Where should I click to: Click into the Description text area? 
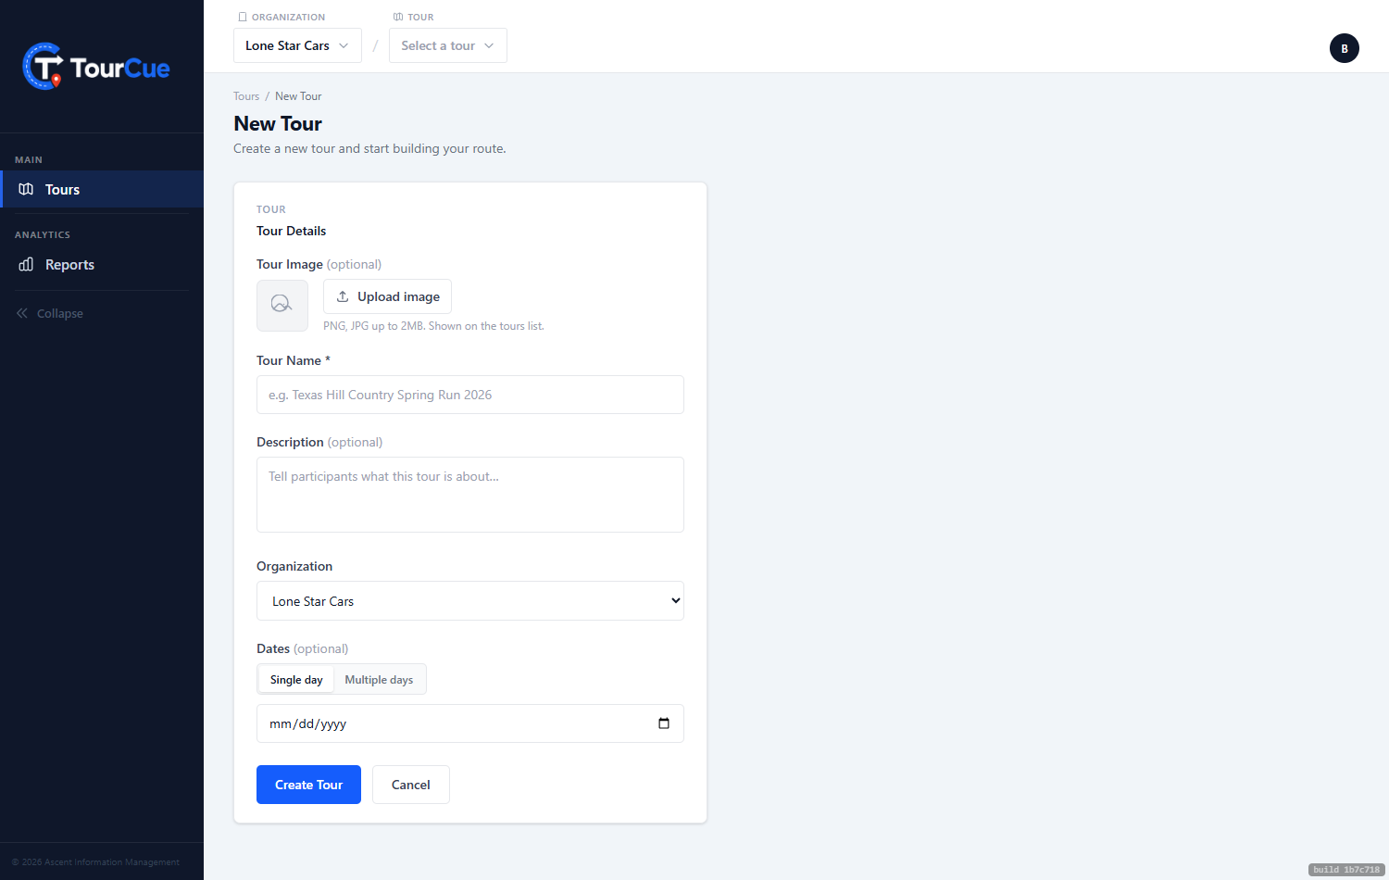[x=470, y=495]
